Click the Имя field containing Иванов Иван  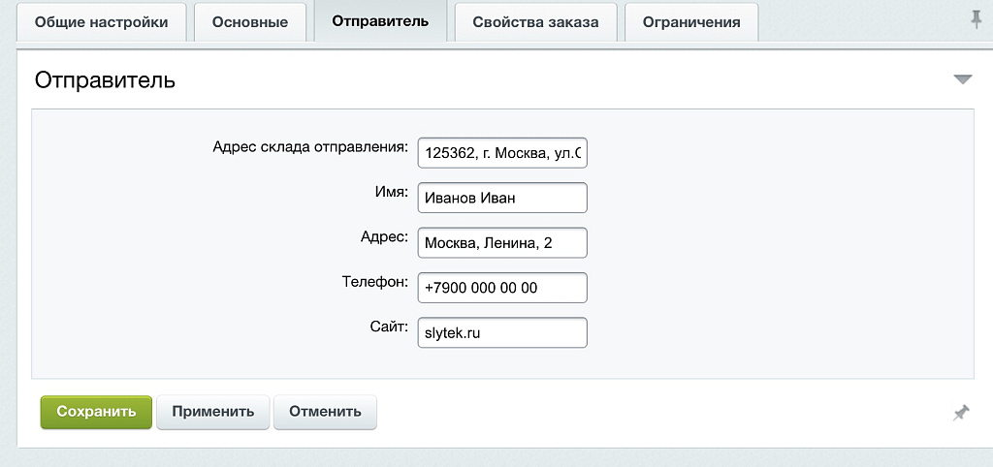pyautogui.click(x=502, y=199)
